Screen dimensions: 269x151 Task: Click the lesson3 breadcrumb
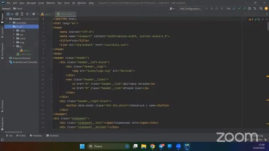click(6, 8)
